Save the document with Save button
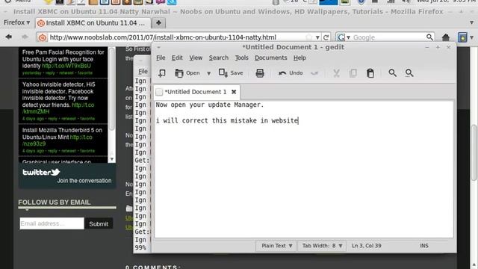478x269 pixels. [x=231, y=73]
